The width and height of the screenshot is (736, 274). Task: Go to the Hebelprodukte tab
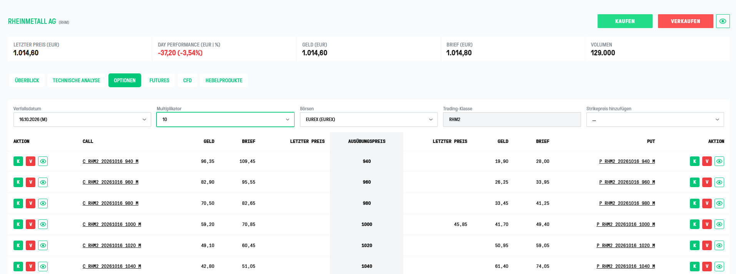(224, 80)
